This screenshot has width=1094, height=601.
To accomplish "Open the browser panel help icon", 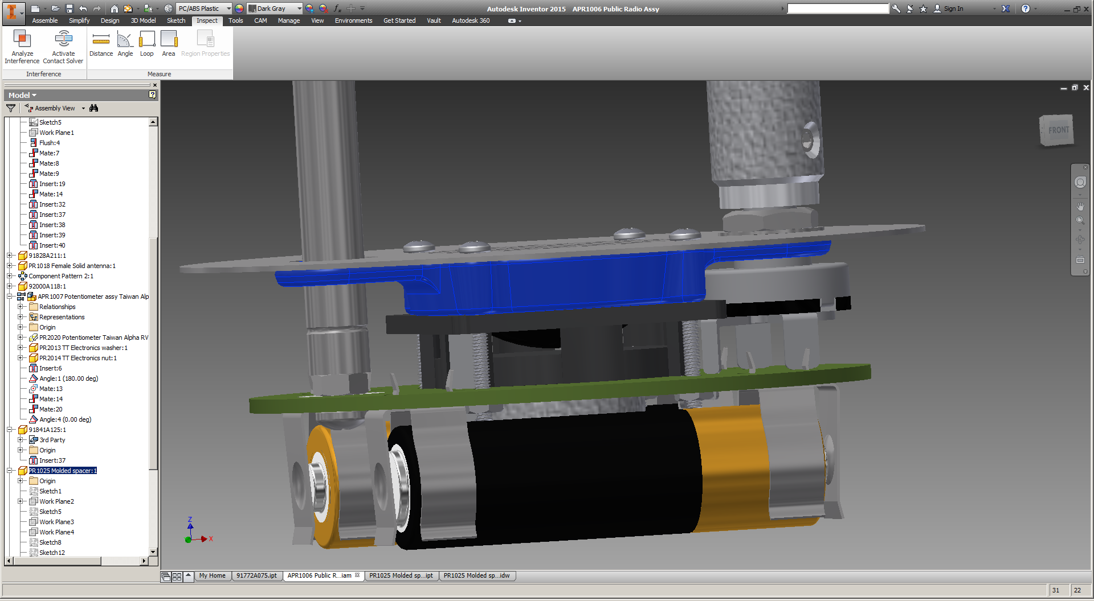I will pos(153,95).
